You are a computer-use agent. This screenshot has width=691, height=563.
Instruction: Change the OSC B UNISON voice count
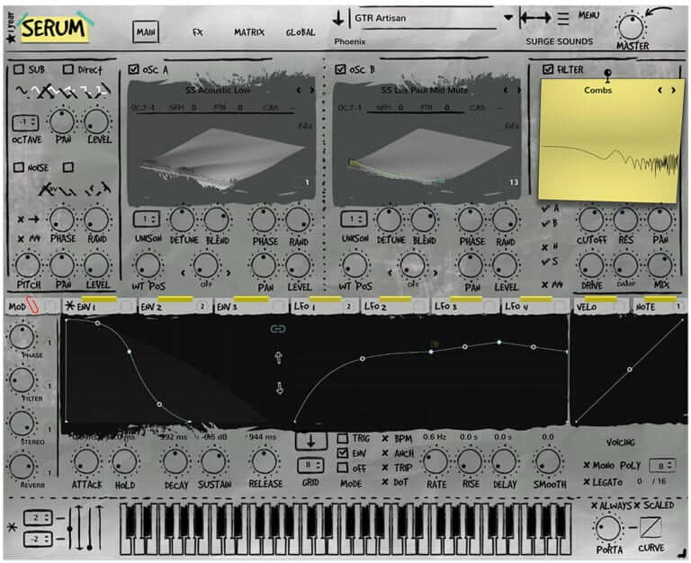[354, 219]
